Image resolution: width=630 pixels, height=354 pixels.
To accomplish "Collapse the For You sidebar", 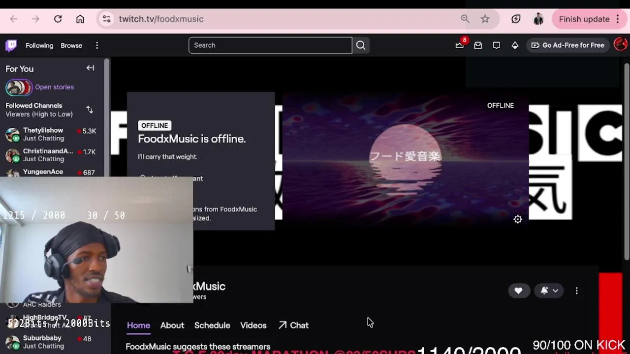I will coord(90,68).
